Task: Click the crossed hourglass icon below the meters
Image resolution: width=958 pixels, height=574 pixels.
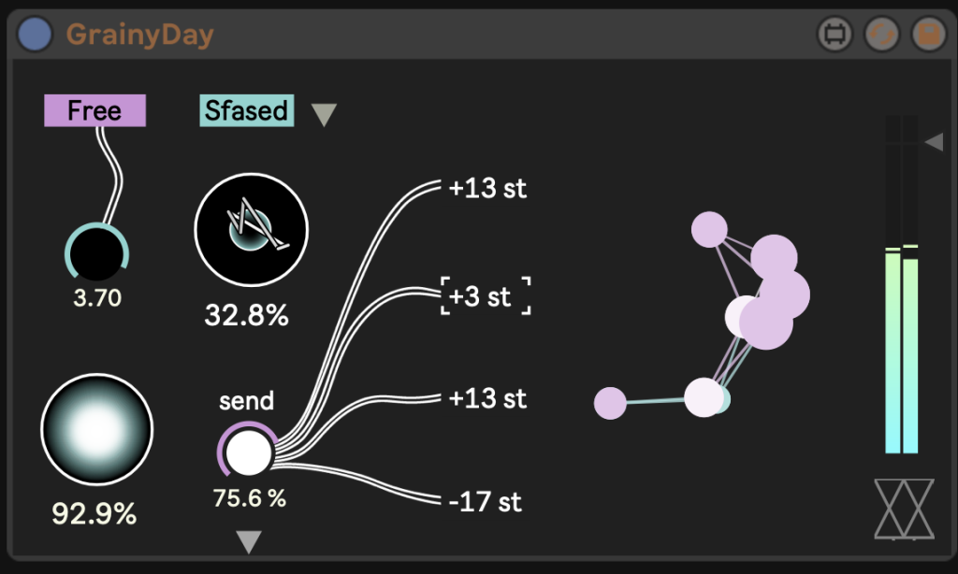Action: click(x=904, y=509)
